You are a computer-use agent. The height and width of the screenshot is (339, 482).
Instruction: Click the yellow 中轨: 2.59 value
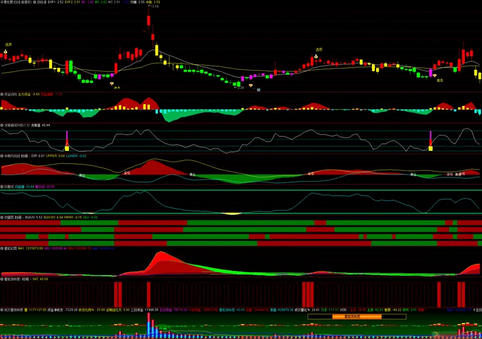(153, 2)
